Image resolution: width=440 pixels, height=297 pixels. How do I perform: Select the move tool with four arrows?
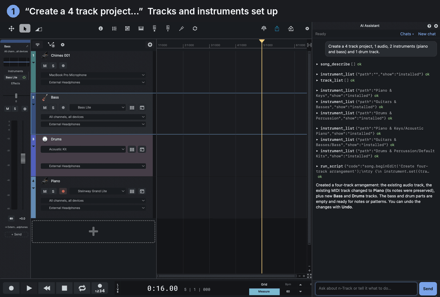[11, 29]
